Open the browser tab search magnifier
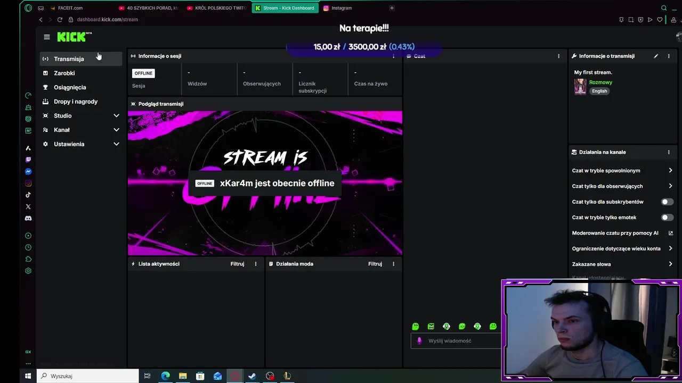Image resolution: width=682 pixels, height=383 pixels. (x=664, y=8)
